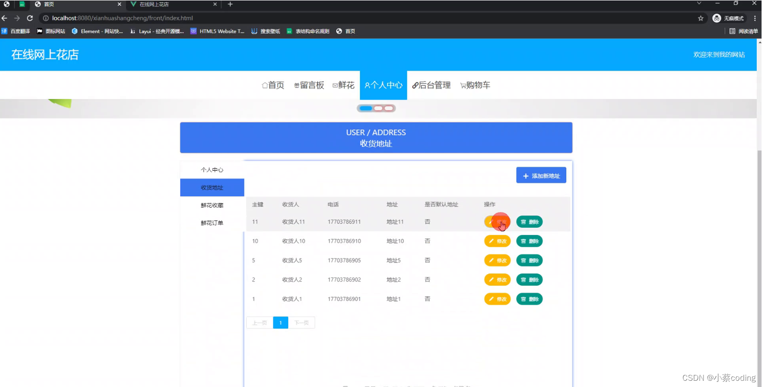
Task: Click the 是否默认地址 column header
Action: [441, 205]
